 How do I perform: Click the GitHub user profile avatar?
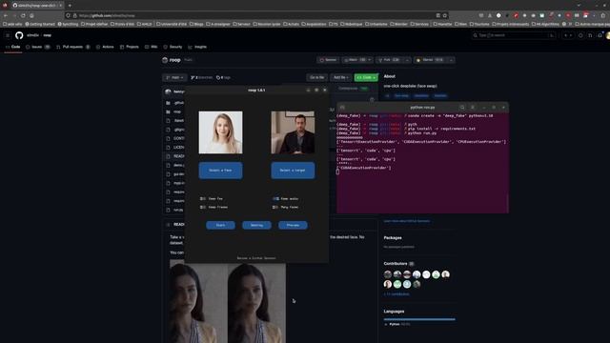pyautogui.click(x=608, y=35)
